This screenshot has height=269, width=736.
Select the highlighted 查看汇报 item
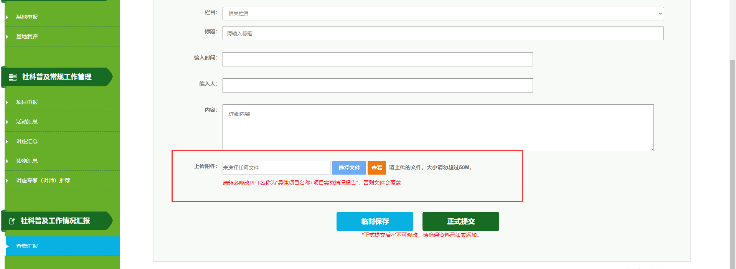(x=27, y=246)
